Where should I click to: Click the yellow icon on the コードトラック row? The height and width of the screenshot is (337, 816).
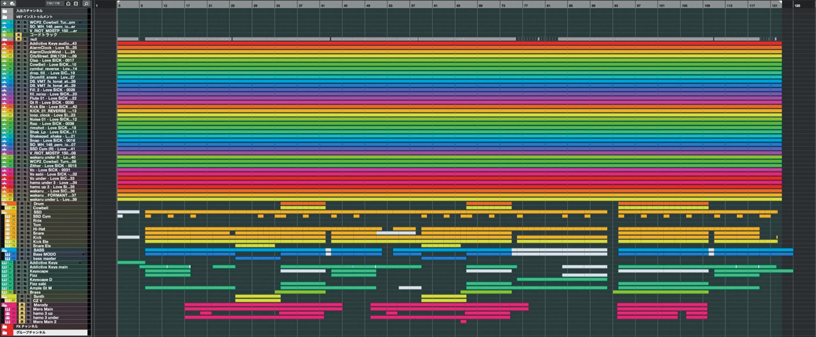point(18,35)
